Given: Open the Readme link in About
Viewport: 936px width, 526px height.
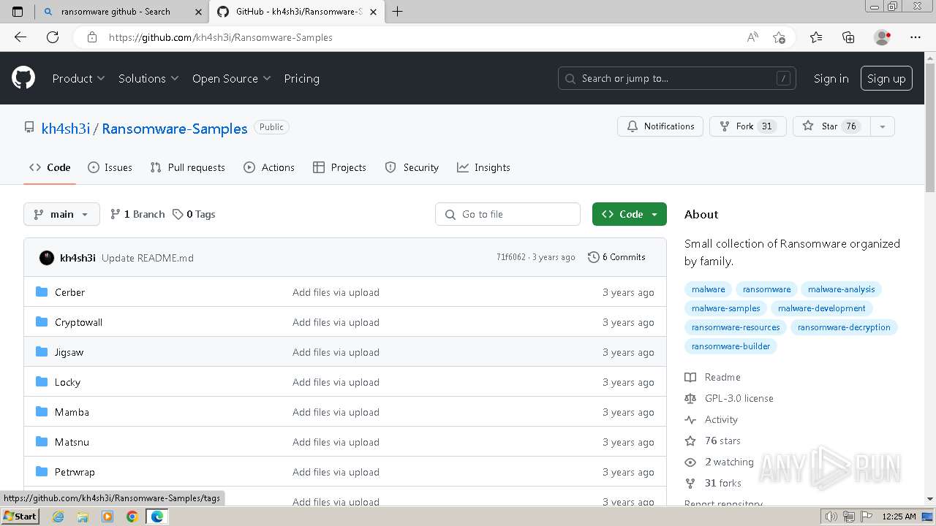Looking at the screenshot, I should (713, 377).
